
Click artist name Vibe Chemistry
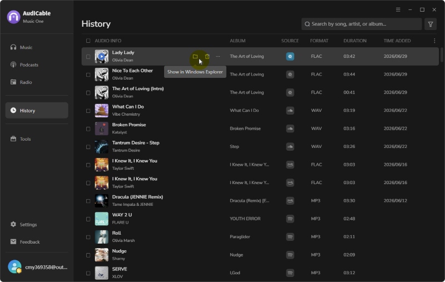point(126,115)
